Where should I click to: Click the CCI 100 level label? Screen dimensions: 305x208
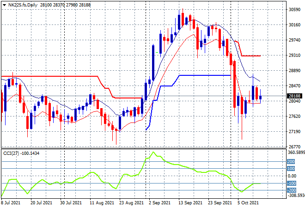point(291,169)
